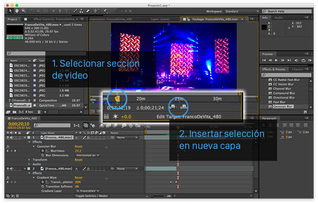
Task: Select the Zoom magnifier tool
Action: coord(24,11)
